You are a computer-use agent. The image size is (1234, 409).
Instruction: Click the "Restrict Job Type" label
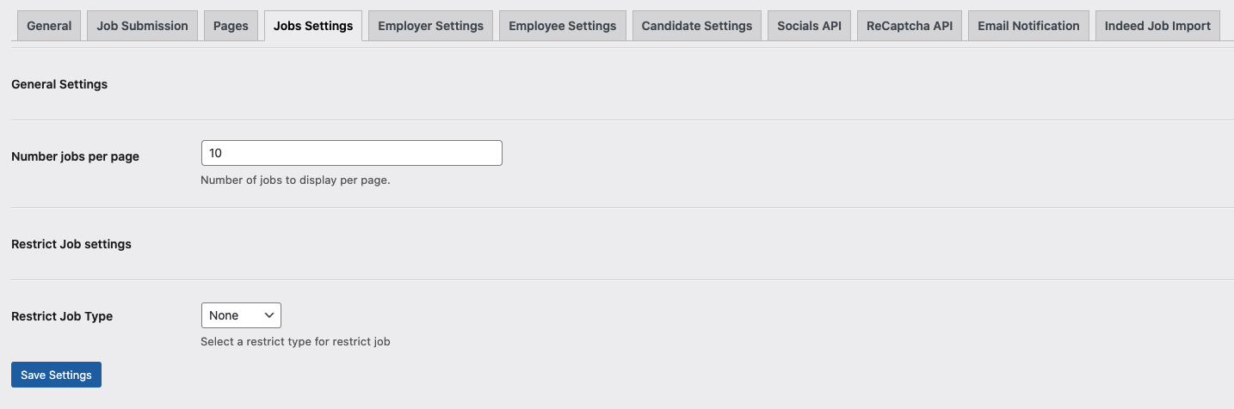62,316
